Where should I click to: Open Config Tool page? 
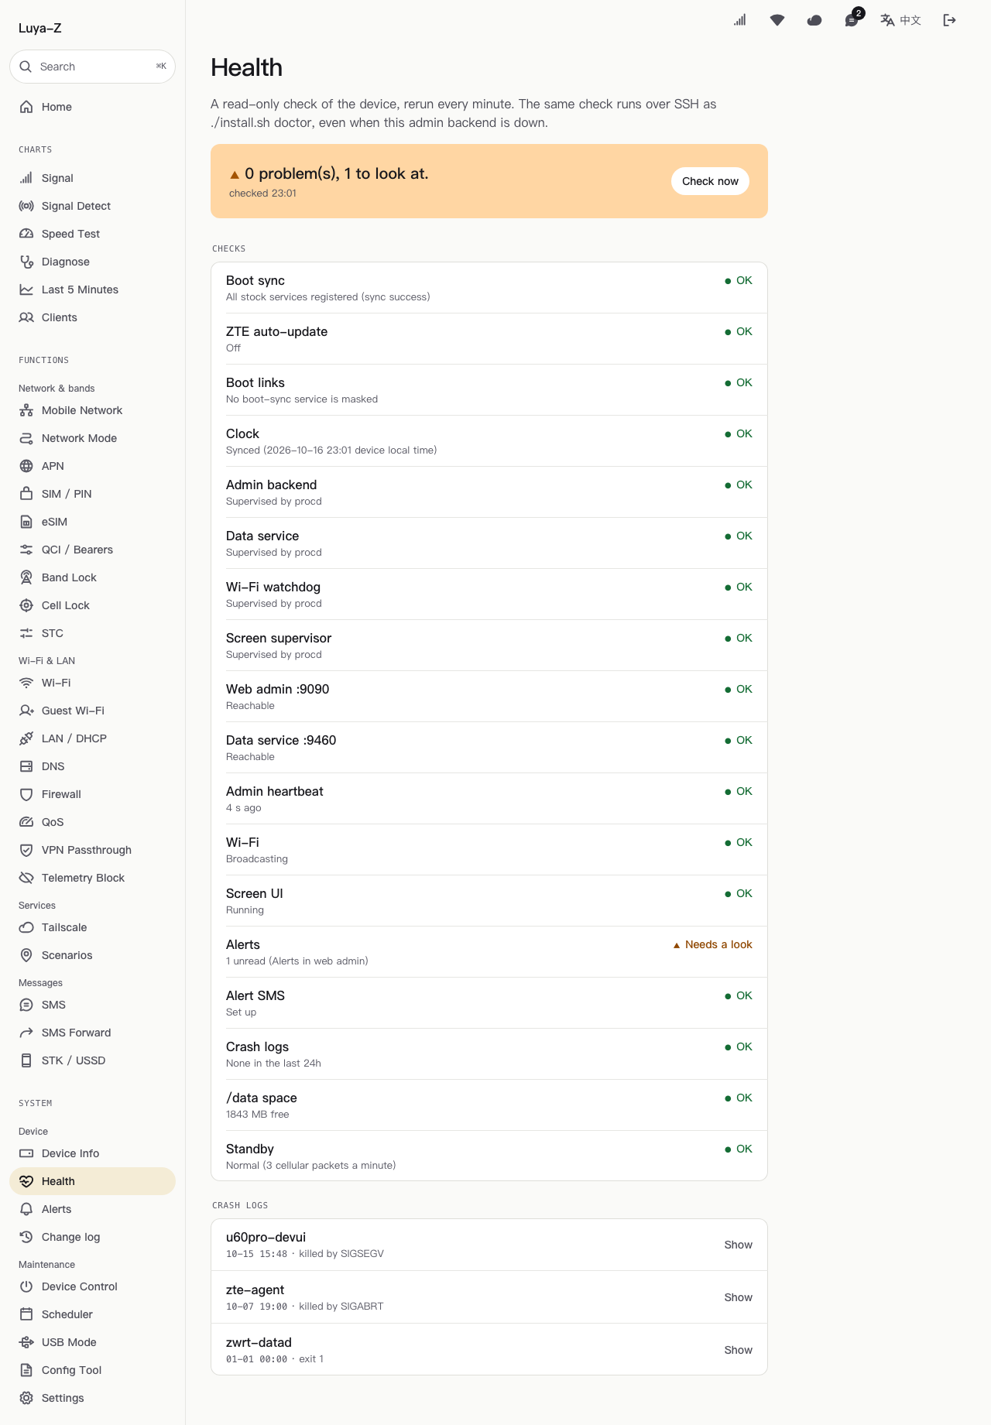92,1370
